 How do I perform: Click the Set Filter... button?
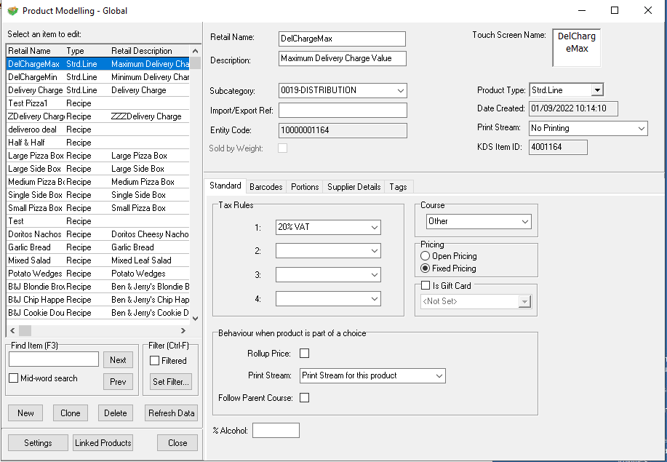click(x=171, y=381)
